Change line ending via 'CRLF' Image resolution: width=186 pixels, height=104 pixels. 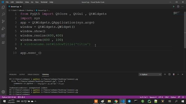click(167, 97)
